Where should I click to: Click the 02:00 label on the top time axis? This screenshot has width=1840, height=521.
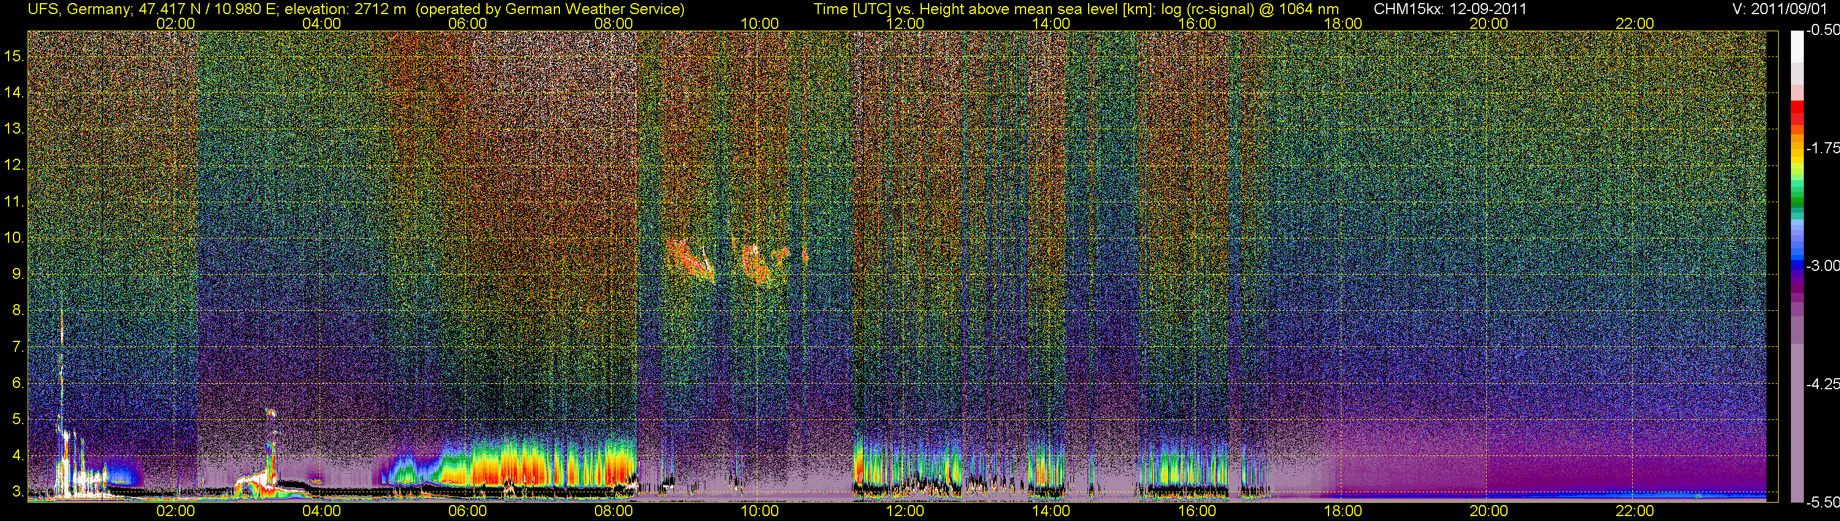coord(175,23)
